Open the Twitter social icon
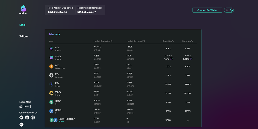Viewport: 258px width, 129px height. tap(21, 117)
